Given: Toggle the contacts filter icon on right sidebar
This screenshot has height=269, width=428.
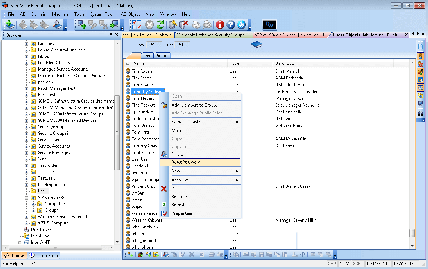Looking at the screenshot, I should (421, 80).
